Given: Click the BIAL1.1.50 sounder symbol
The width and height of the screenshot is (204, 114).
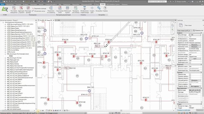Looking at the screenshot, I should click(x=86, y=38).
